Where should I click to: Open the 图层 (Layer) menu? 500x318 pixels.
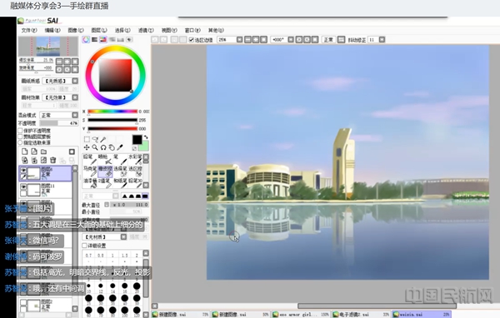pos(99,30)
